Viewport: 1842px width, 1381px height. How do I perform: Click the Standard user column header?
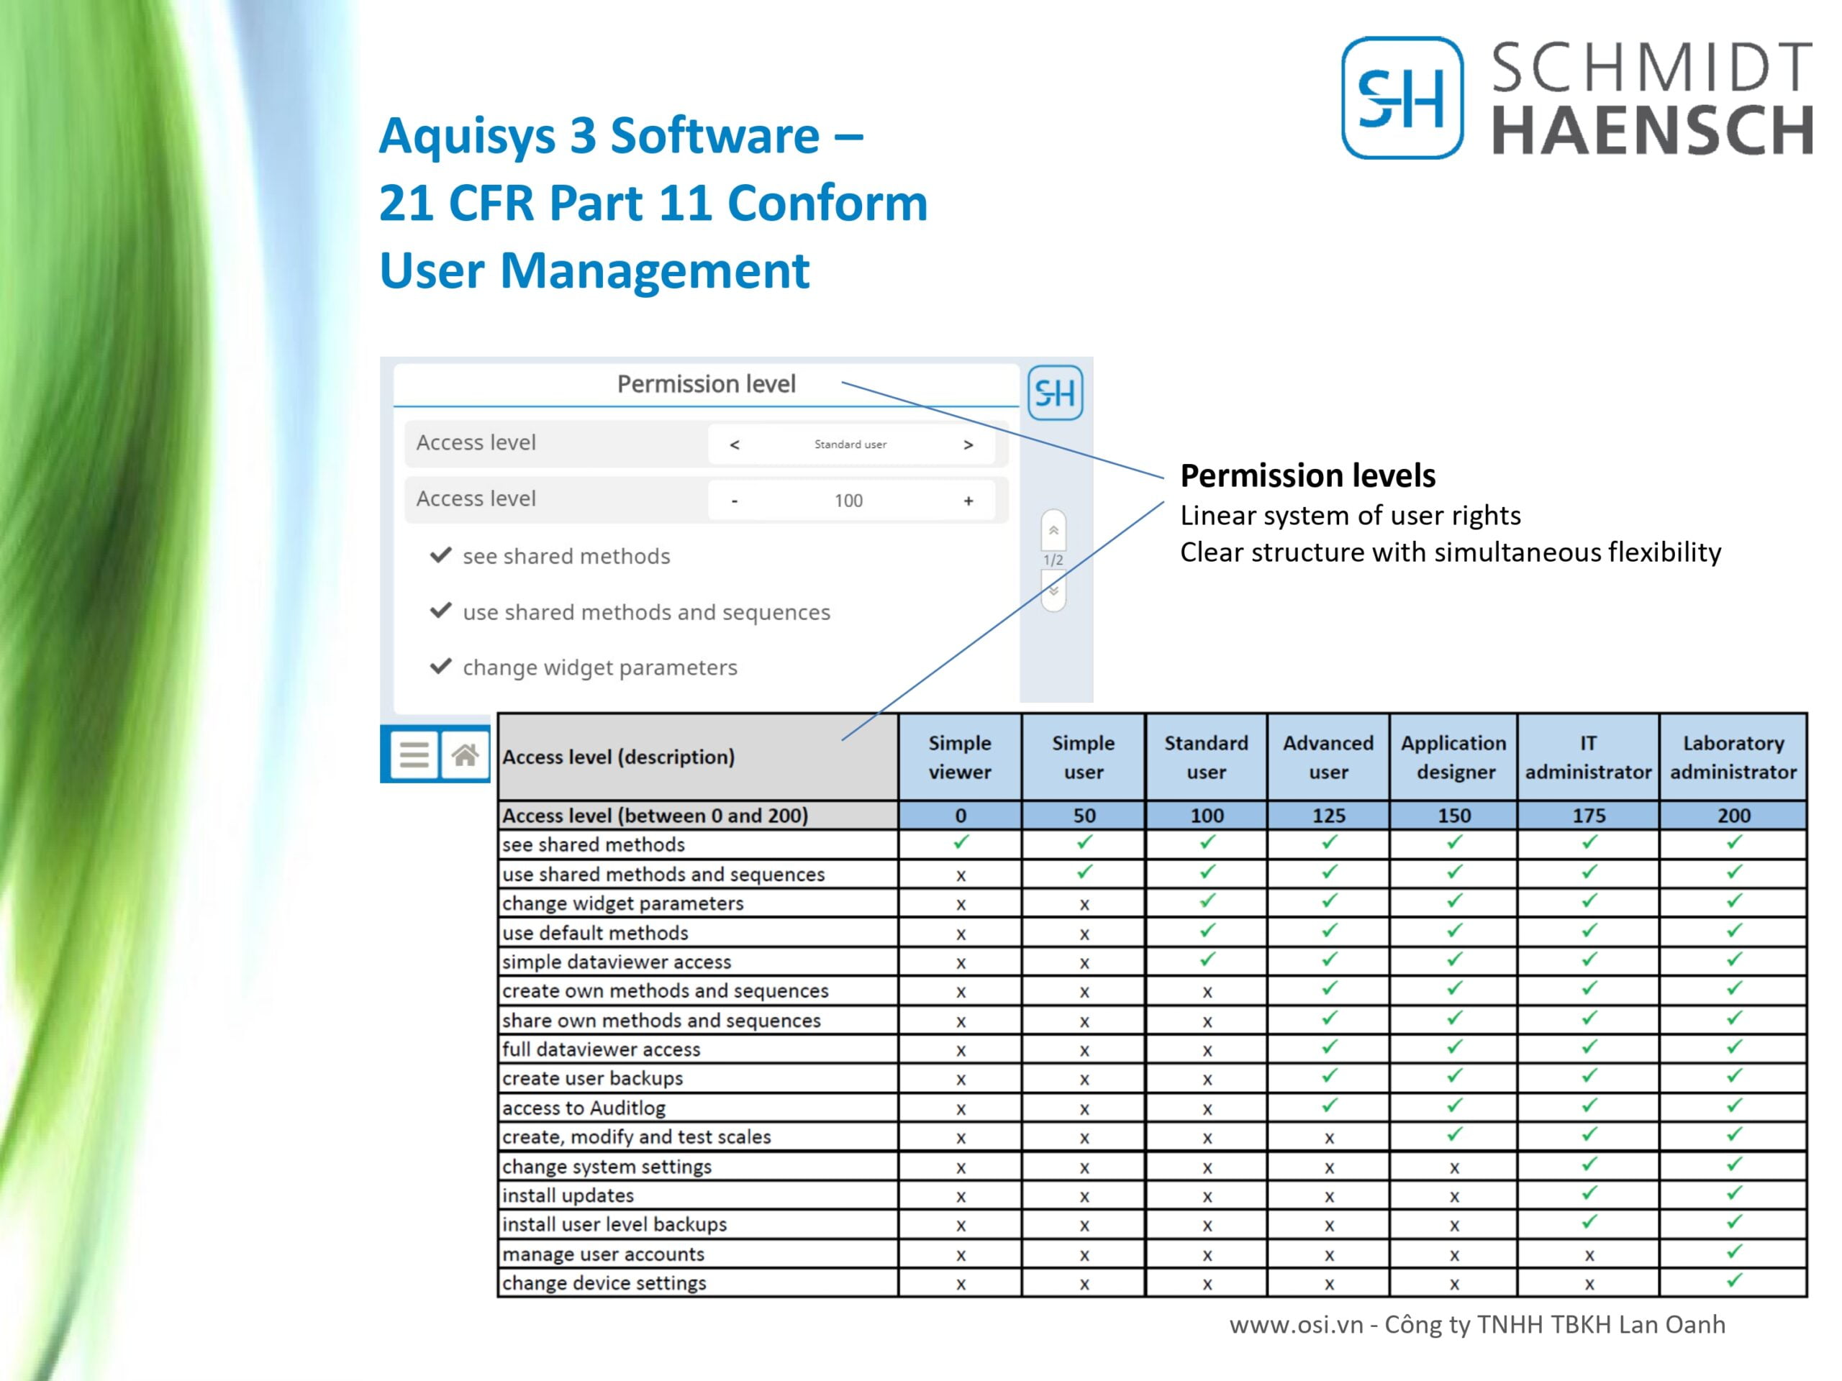tap(1207, 757)
